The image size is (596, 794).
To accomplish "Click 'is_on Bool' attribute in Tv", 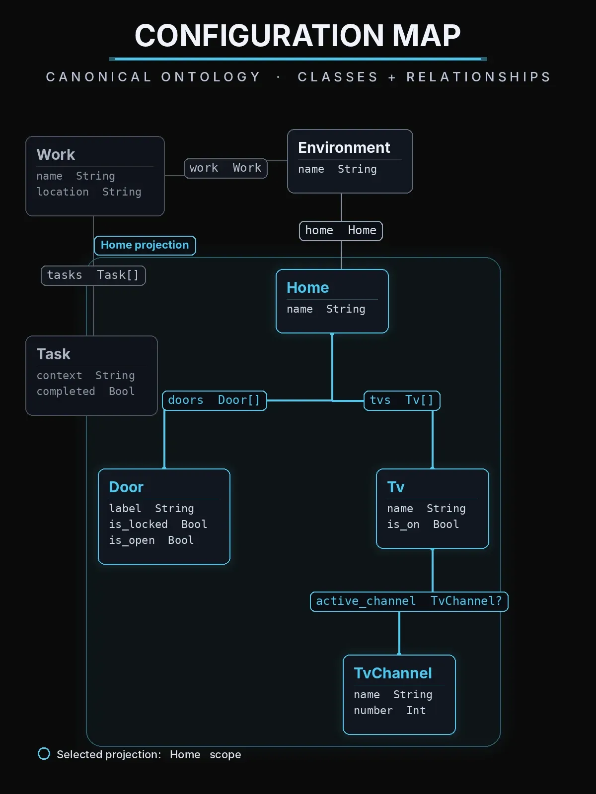I will pyautogui.click(x=423, y=525).
